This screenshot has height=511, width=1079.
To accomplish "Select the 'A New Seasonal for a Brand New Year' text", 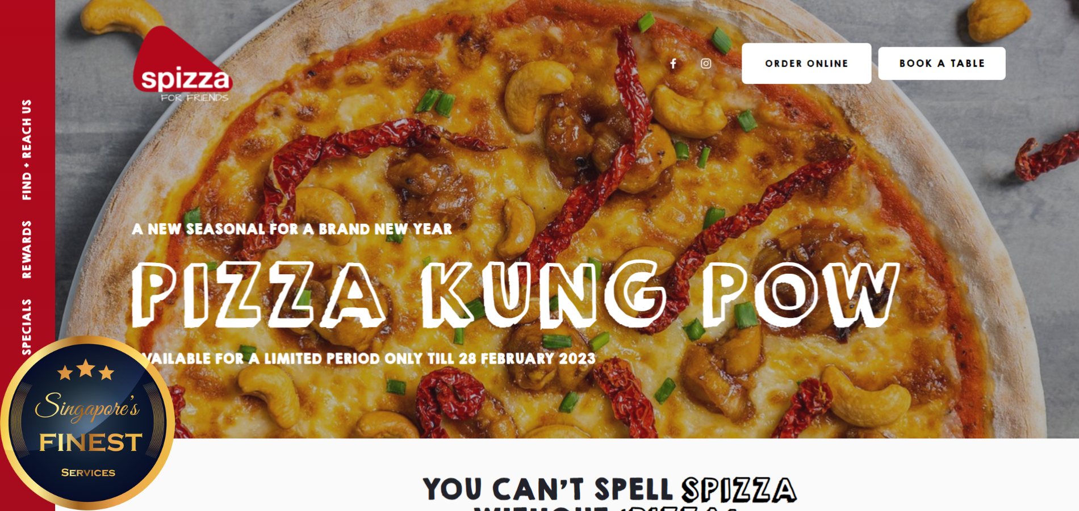I will [292, 229].
